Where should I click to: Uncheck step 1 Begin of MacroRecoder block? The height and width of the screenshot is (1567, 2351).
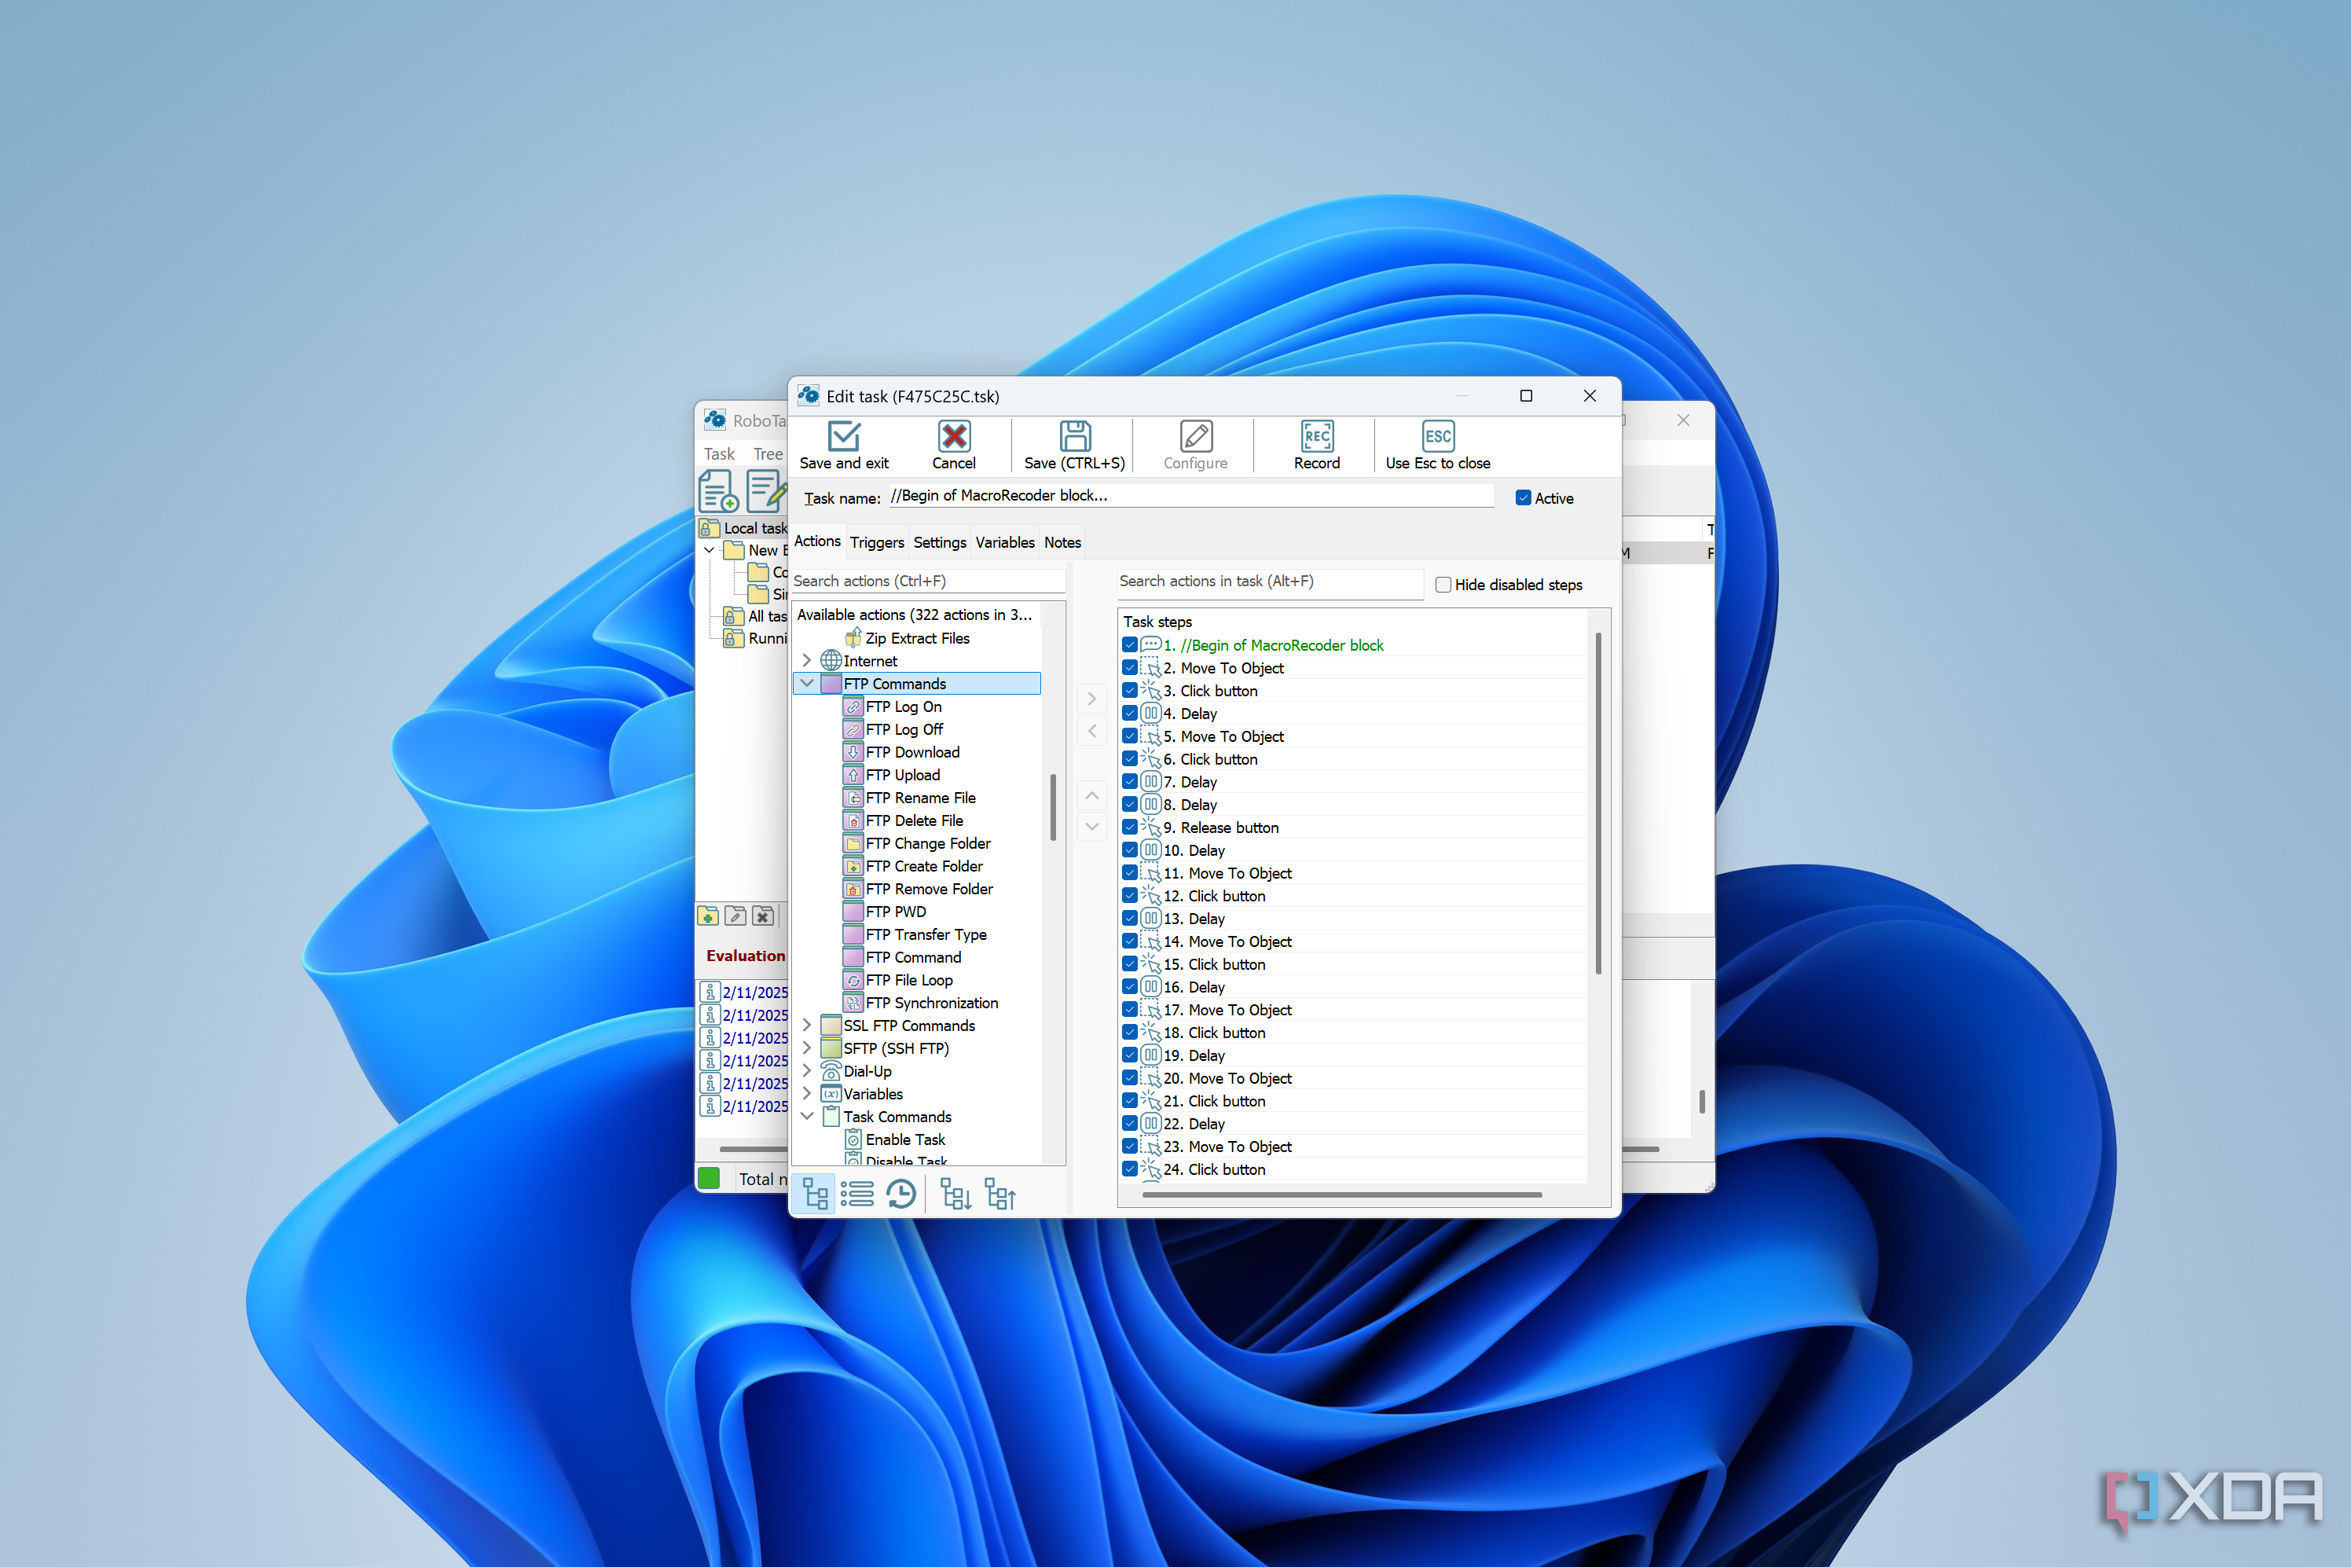pyautogui.click(x=1129, y=646)
